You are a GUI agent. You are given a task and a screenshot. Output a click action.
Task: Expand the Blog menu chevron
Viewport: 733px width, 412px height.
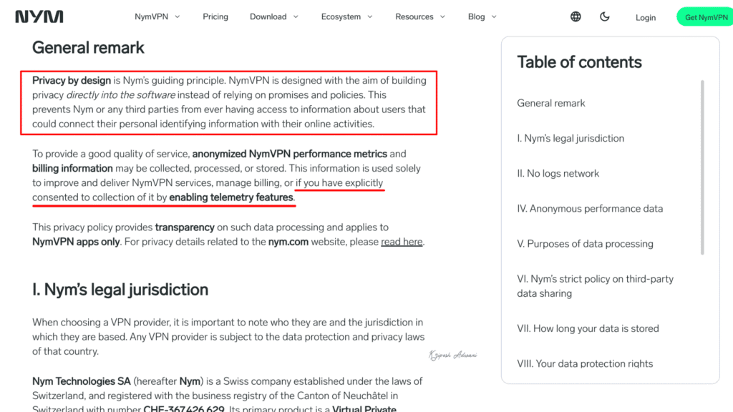494,17
